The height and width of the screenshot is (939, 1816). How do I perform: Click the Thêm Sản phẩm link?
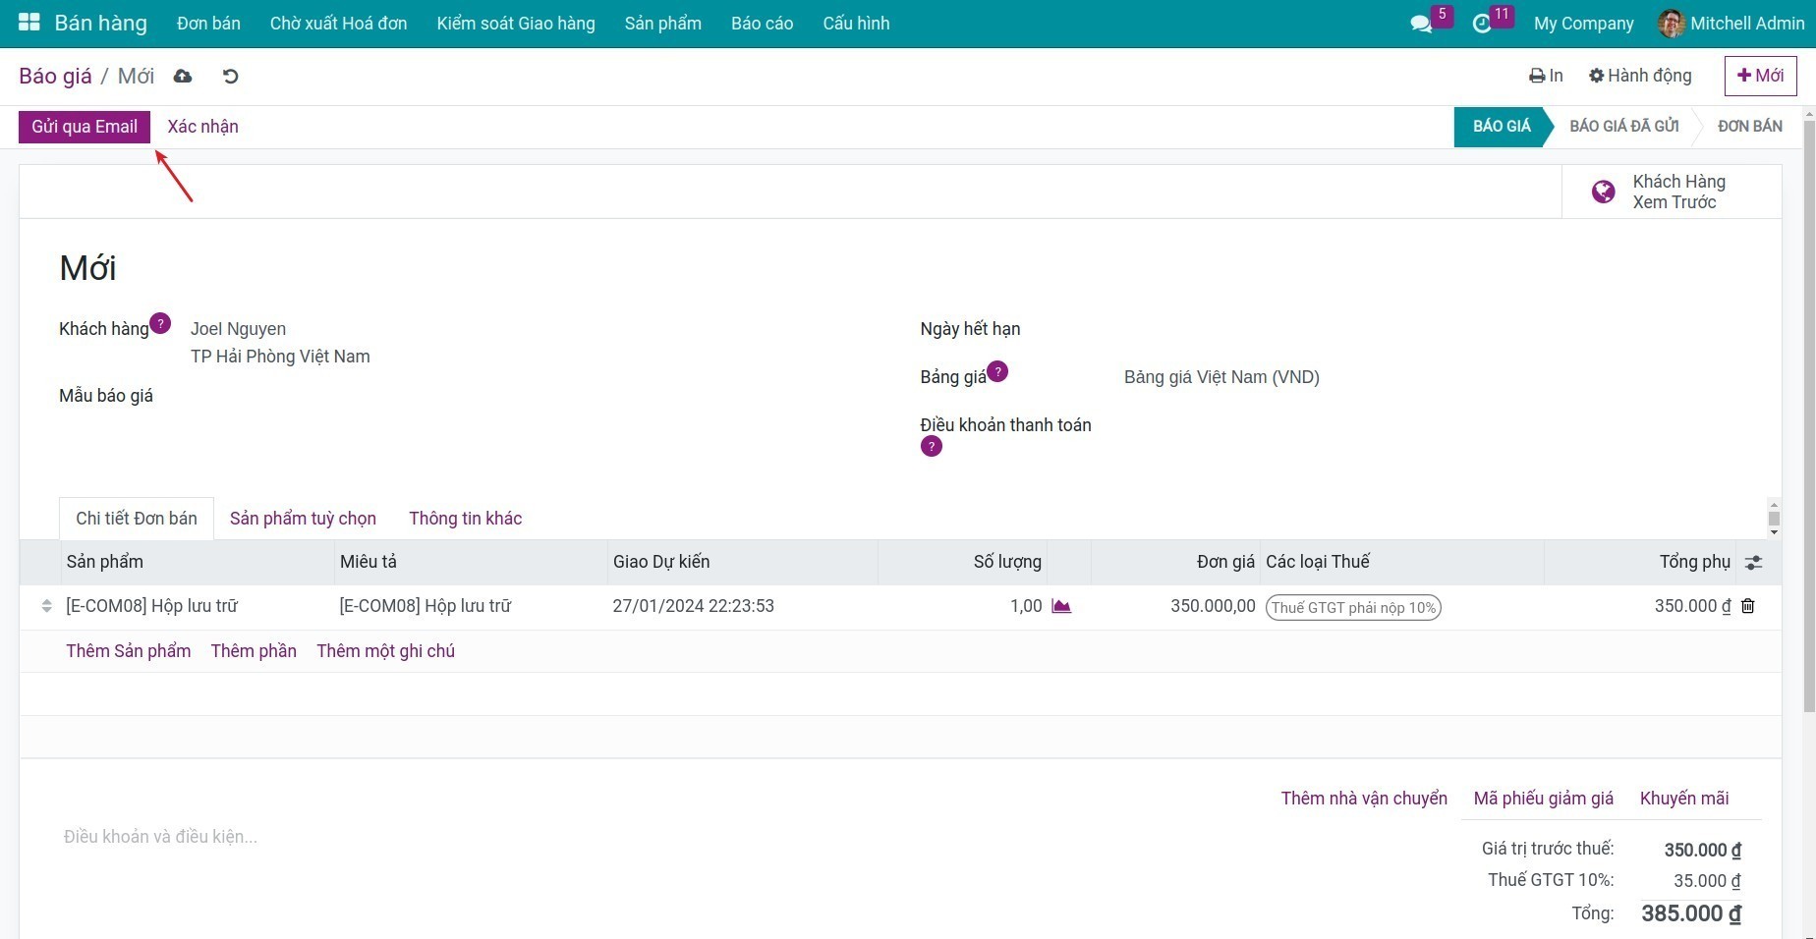click(x=129, y=651)
